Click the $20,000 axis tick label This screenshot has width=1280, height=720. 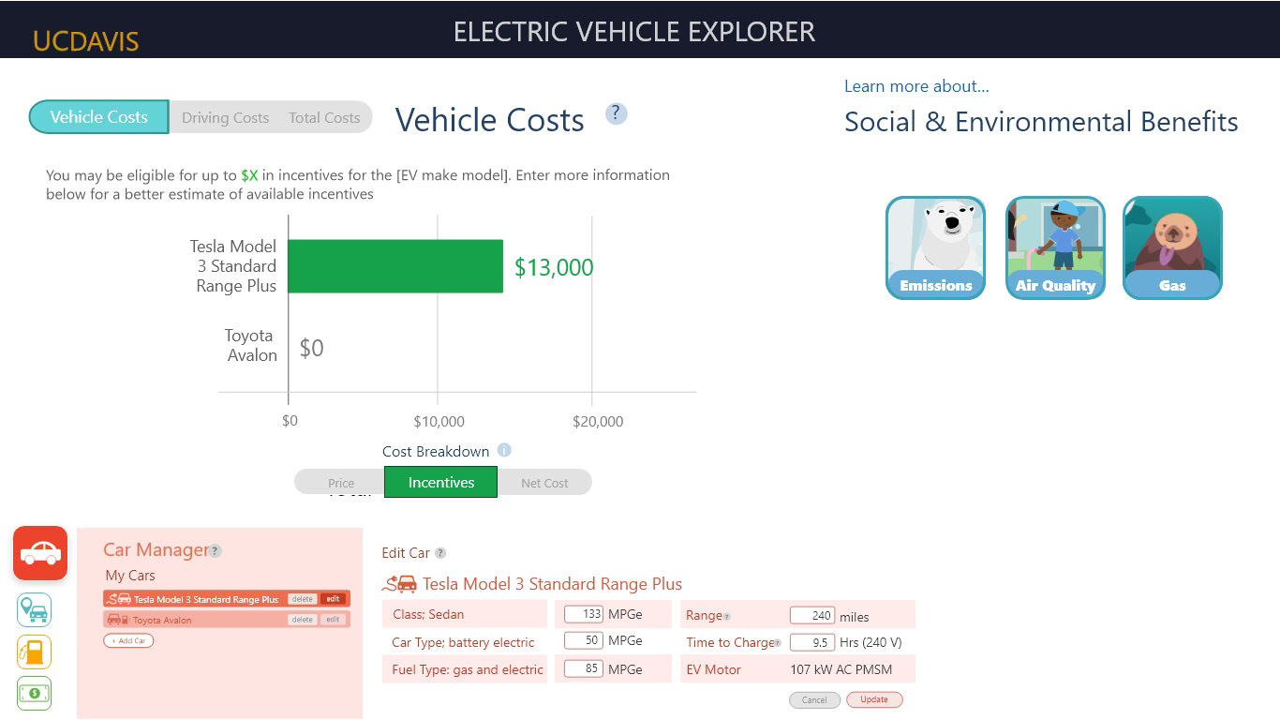[x=598, y=421]
